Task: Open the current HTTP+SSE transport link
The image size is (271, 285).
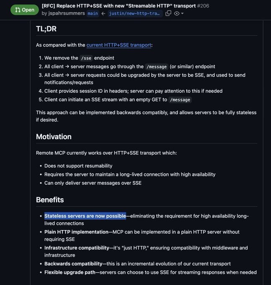Action: coord(119,45)
